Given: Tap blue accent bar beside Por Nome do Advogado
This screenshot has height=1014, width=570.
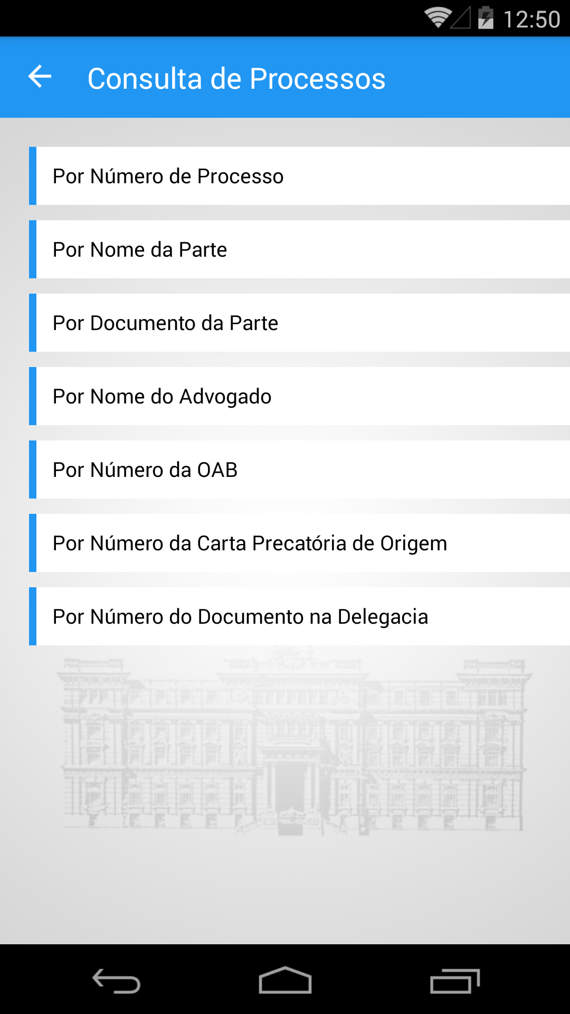Looking at the screenshot, I should (x=33, y=396).
